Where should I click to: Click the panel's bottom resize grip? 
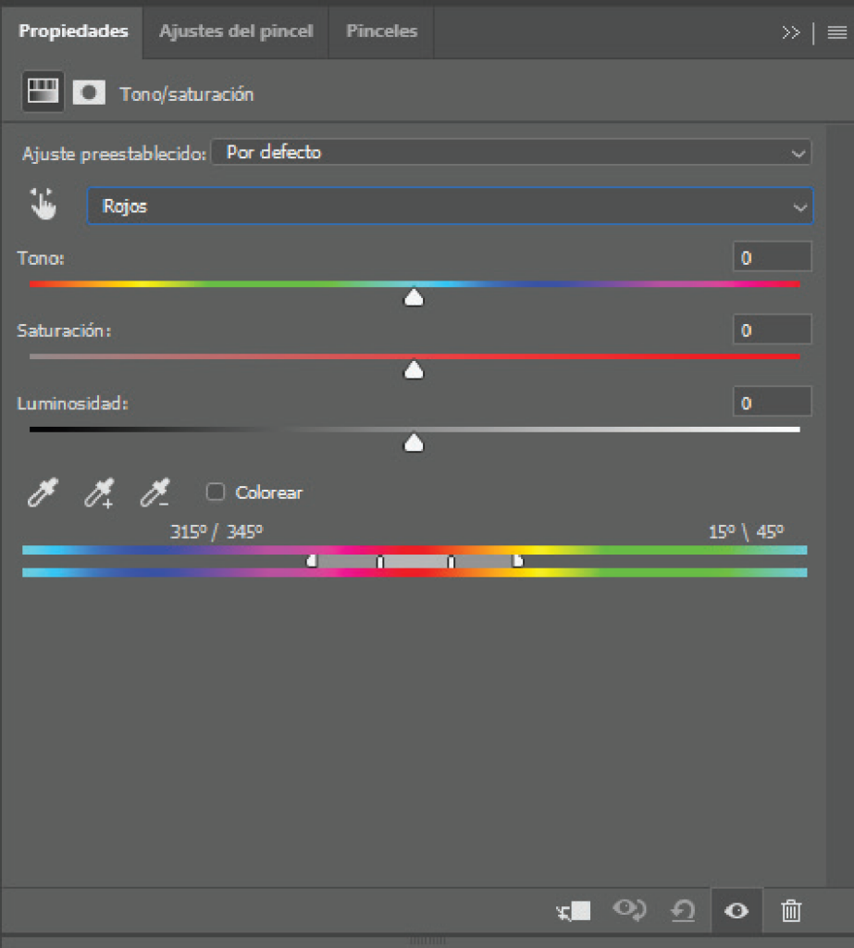[x=427, y=941]
